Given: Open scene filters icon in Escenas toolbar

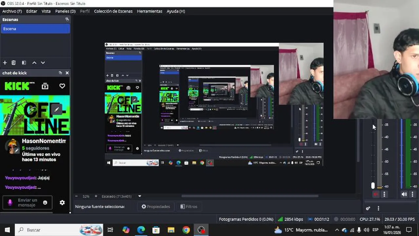Looking at the screenshot, I should [x=24, y=63].
